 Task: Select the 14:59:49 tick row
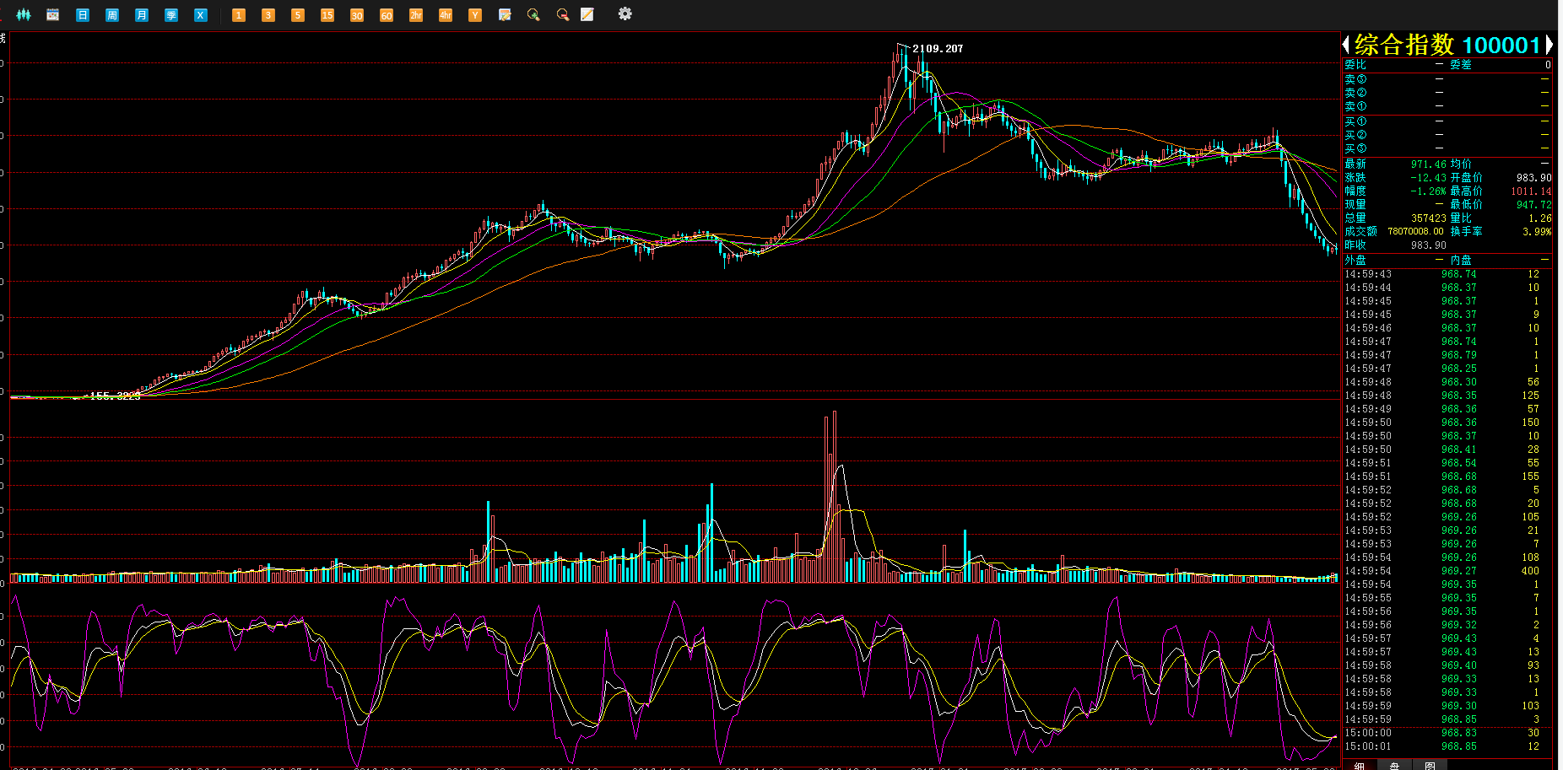[x=1447, y=409]
